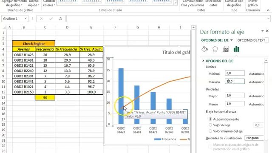Screen dimensions: 272x153
Task: Click worksheet vertical scrollbar up arrow
Action: pos(193,27)
